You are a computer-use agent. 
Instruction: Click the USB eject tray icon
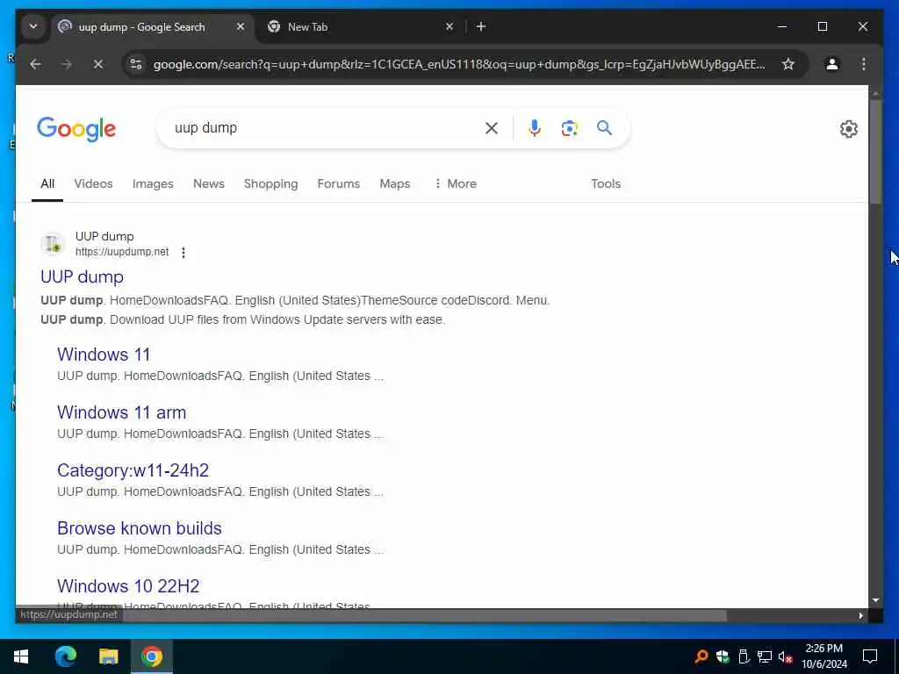(x=743, y=656)
